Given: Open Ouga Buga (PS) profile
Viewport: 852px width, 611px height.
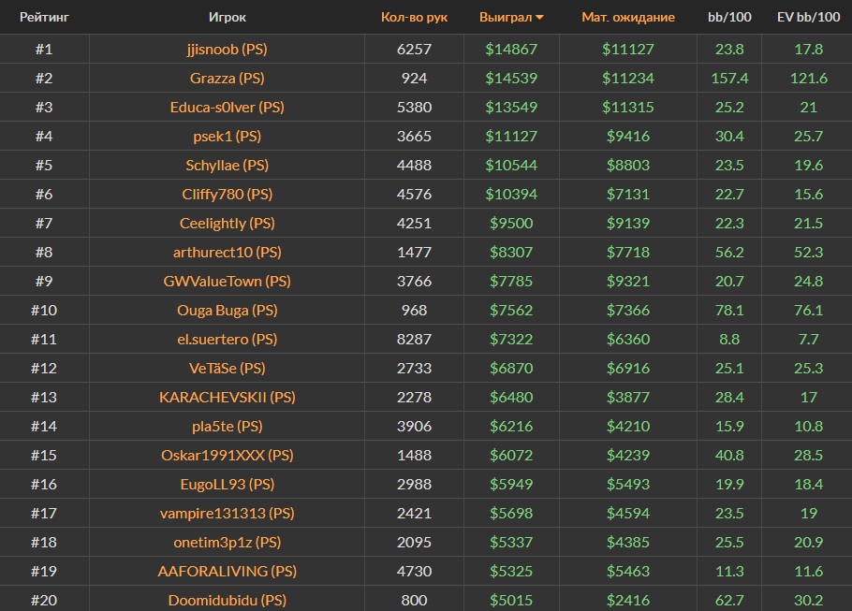Looking at the screenshot, I should (228, 311).
